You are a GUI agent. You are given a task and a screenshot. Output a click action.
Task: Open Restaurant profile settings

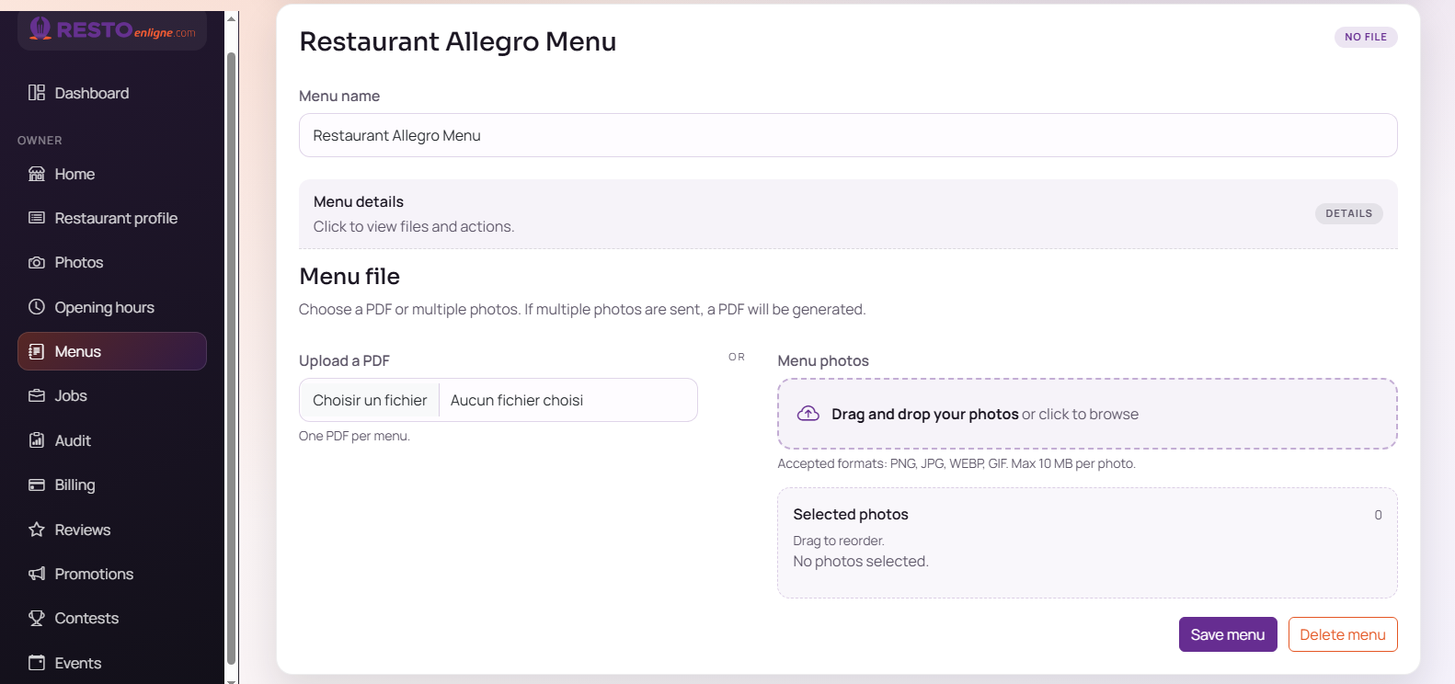(115, 218)
